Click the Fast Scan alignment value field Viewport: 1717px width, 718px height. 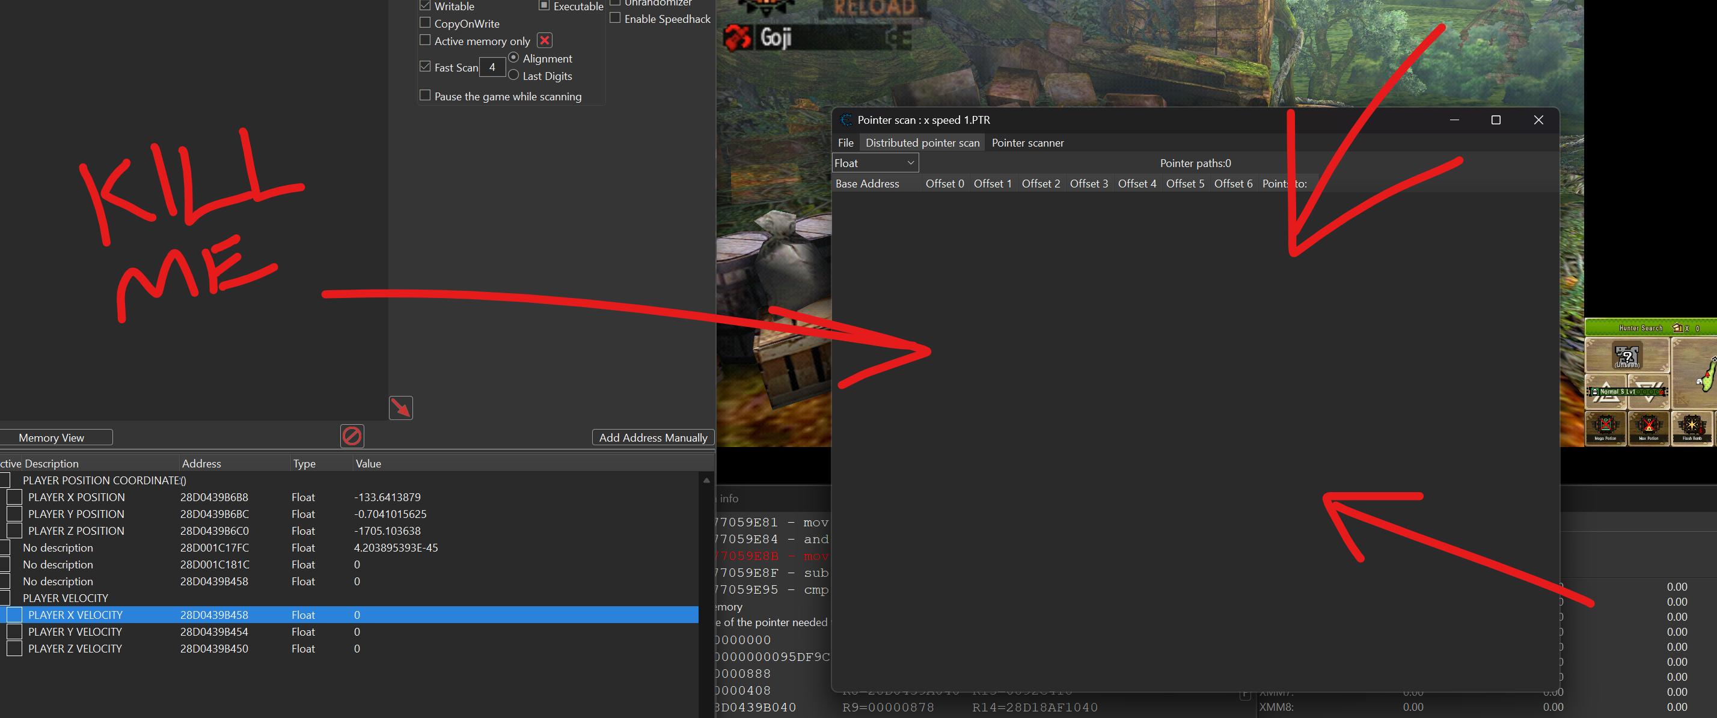pos(492,67)
